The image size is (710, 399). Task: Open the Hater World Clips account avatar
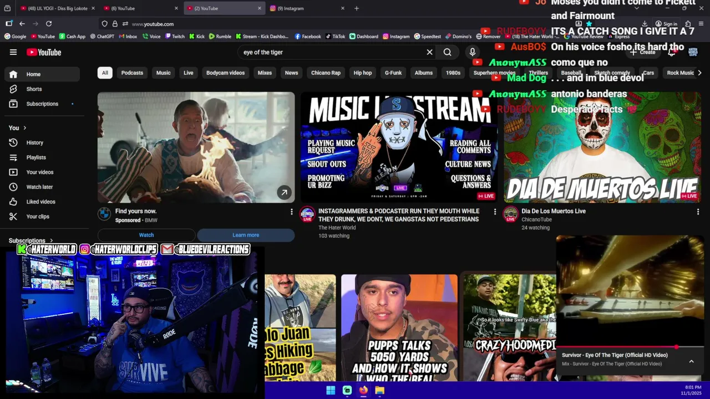click(693, 52)
